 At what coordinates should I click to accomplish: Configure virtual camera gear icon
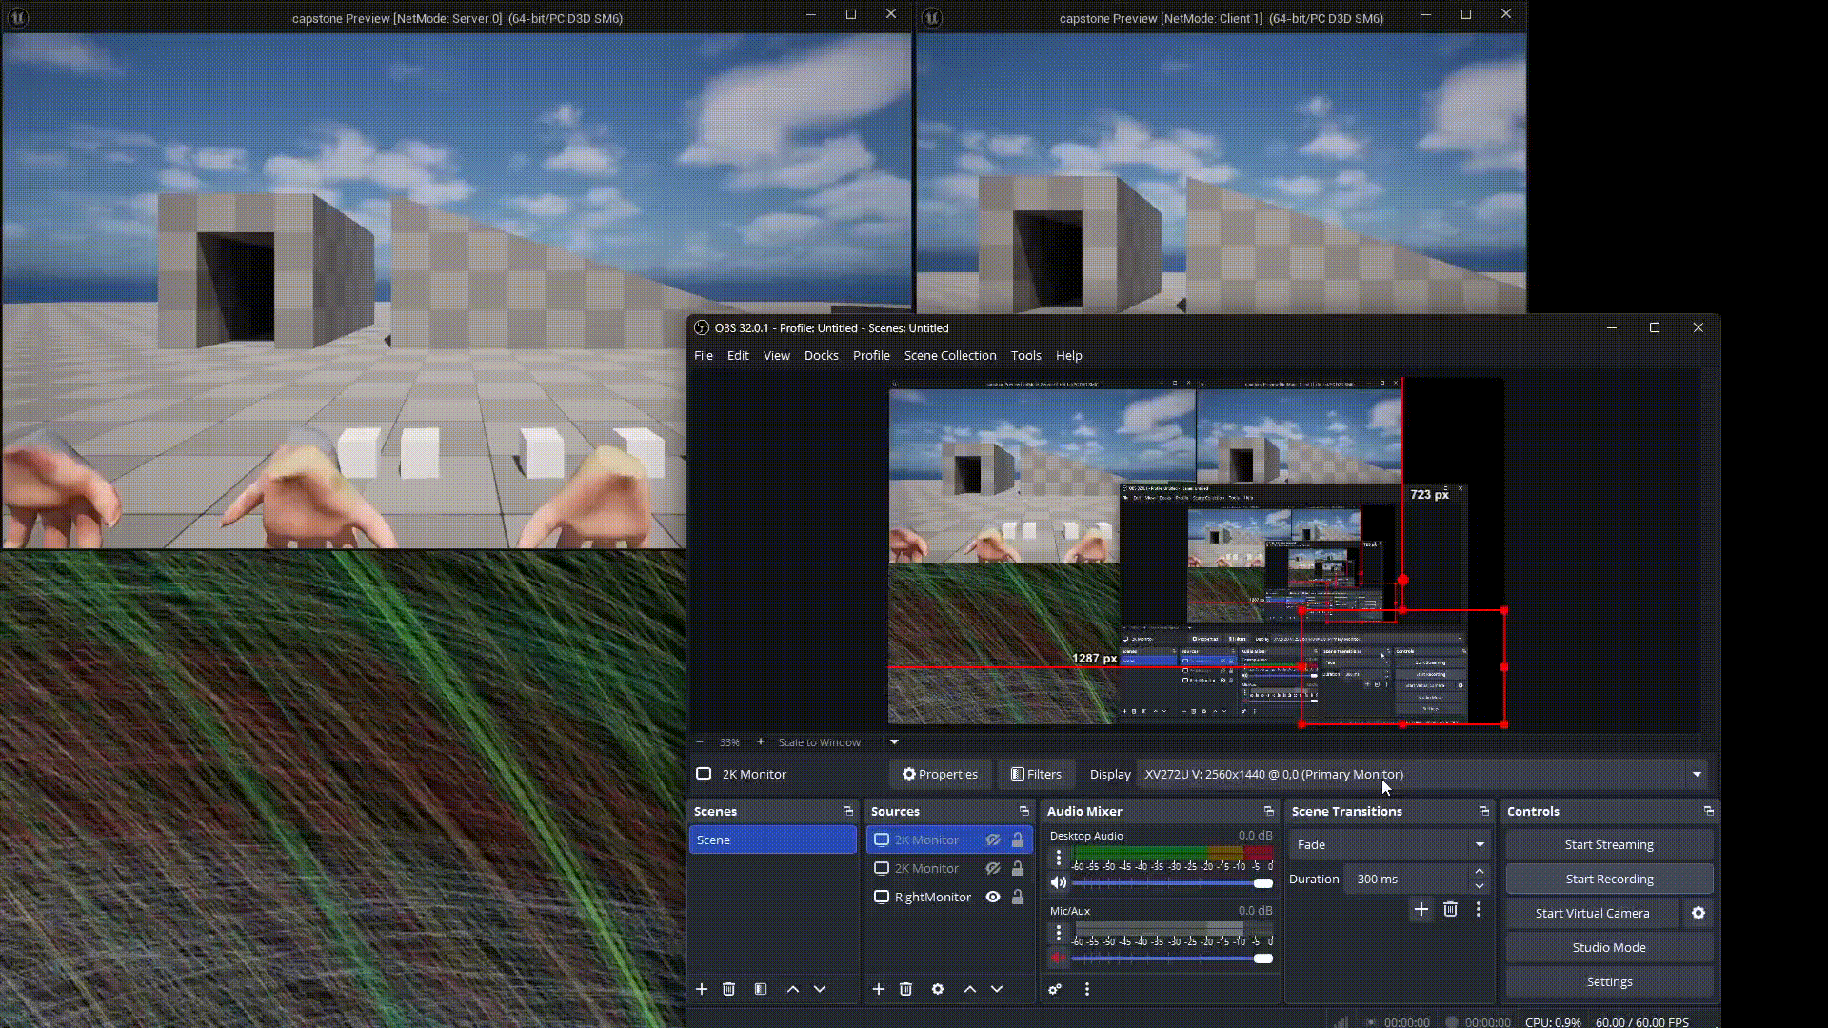click(x=1699, y=913)
